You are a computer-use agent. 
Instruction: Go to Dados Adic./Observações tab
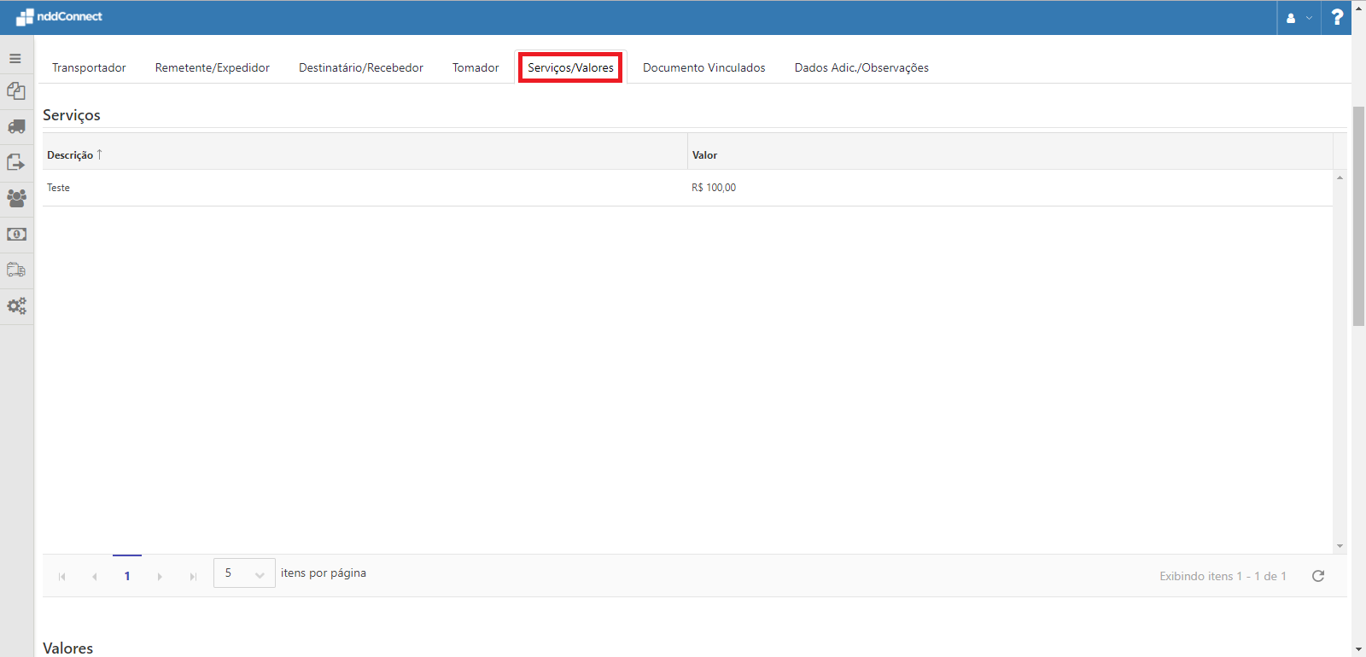click(x=861, y=67)
